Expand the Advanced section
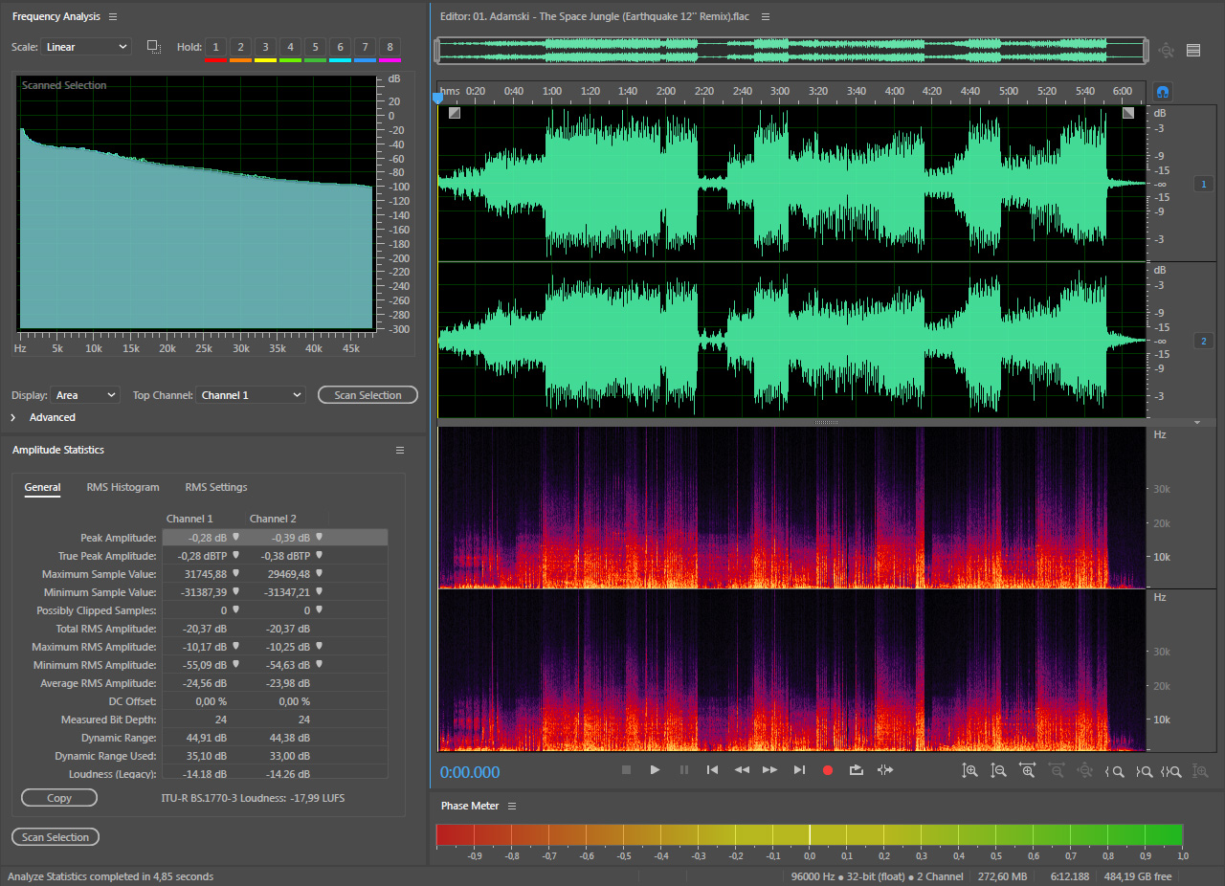Image resolution: width=1225 pixels, height=886 pixels. point(13,417)
